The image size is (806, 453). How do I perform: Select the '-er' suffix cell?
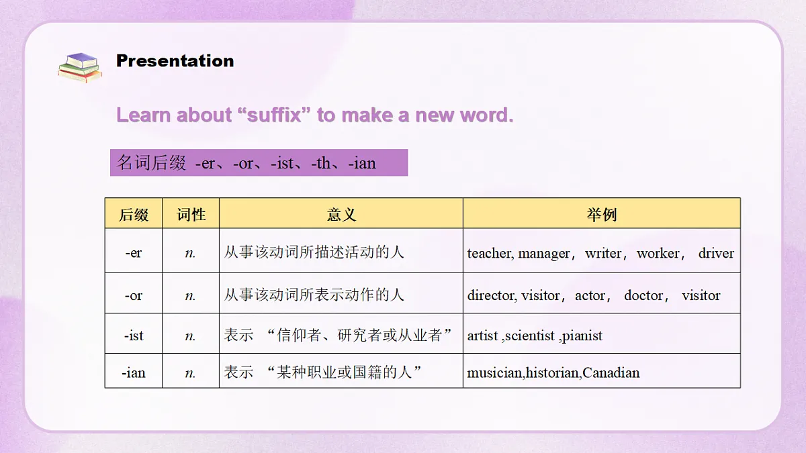(x=134, y=251)
